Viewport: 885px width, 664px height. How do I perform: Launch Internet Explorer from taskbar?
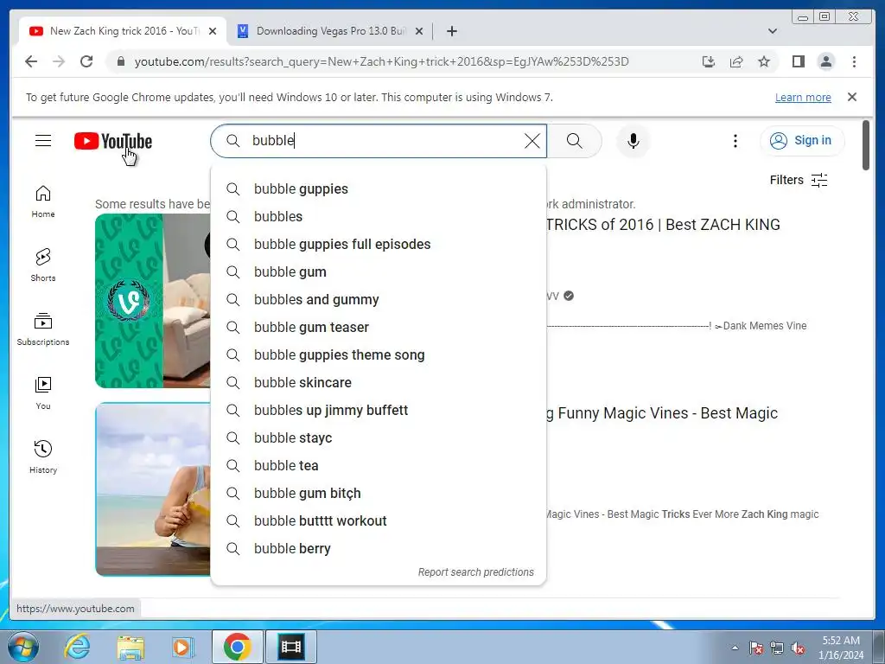pyautogui.click(x=76, y=647)
